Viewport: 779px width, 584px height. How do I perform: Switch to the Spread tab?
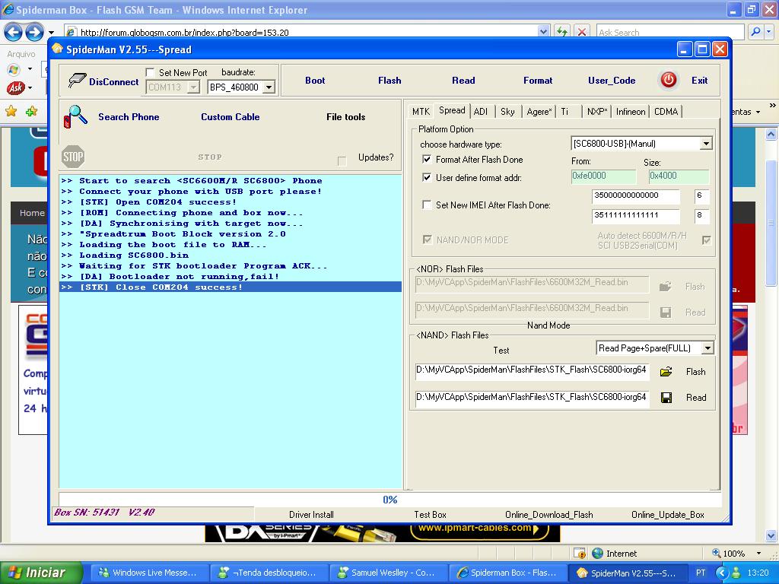pyautogui.click(x=452, y=110)
